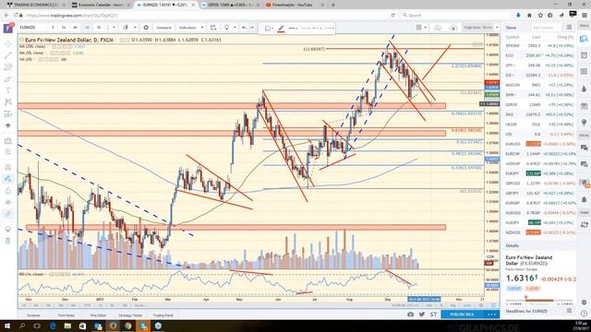This screenshot has height=332, width=591.
Task: Click the Compare button
Action: pos(164,28)
